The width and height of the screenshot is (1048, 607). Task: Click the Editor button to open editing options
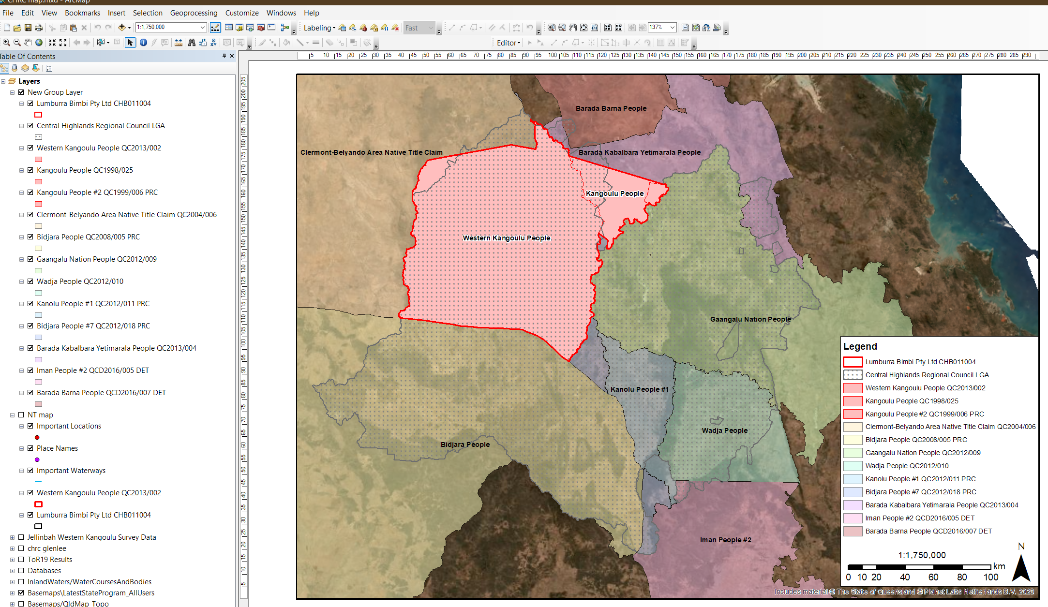click(507, 43)
